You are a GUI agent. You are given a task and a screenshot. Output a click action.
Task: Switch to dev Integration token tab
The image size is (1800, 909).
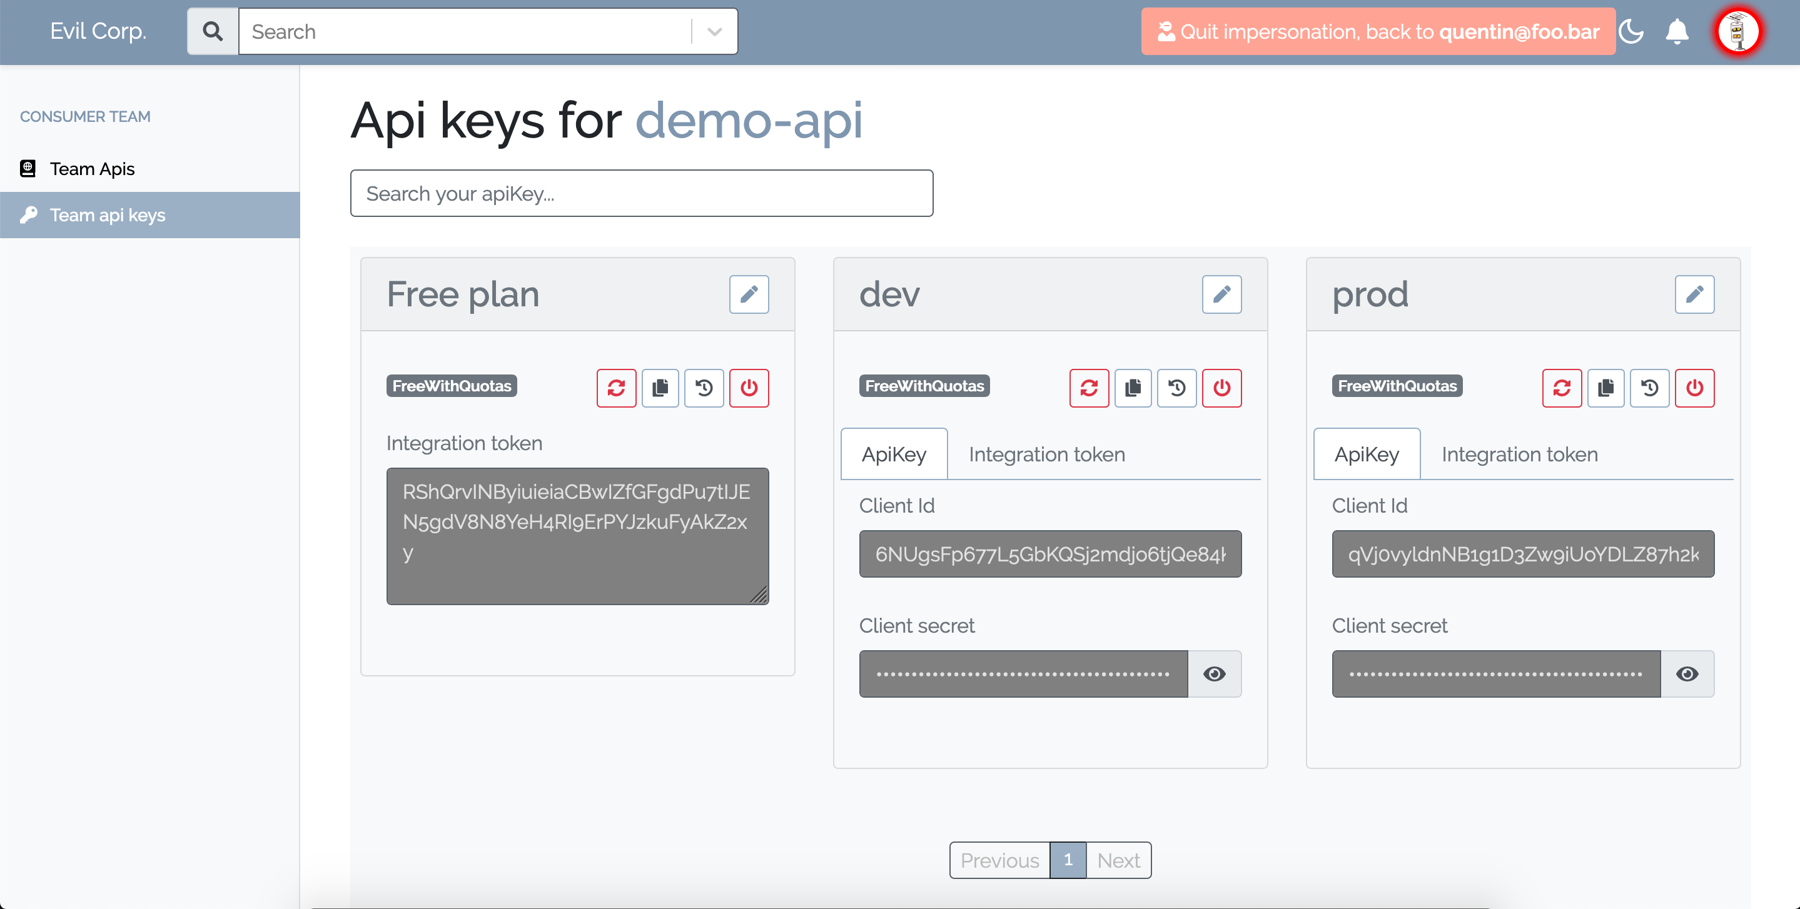point(1046,455)
